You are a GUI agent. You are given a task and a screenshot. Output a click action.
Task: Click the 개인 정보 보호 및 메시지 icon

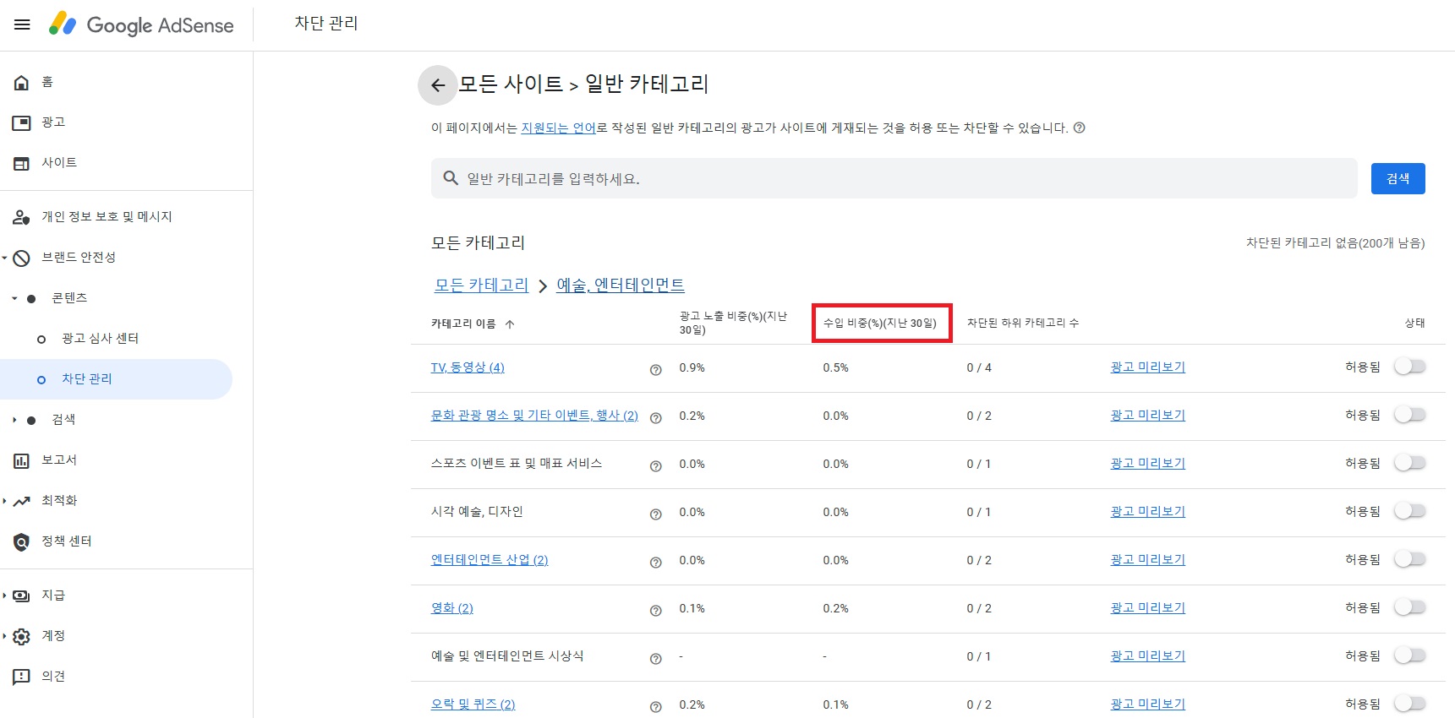click(x=21, y=217)
